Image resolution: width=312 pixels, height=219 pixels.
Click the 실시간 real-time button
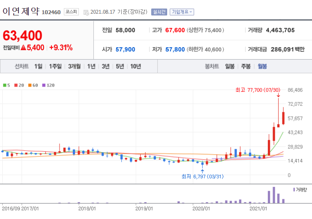(x=159, y=12)
